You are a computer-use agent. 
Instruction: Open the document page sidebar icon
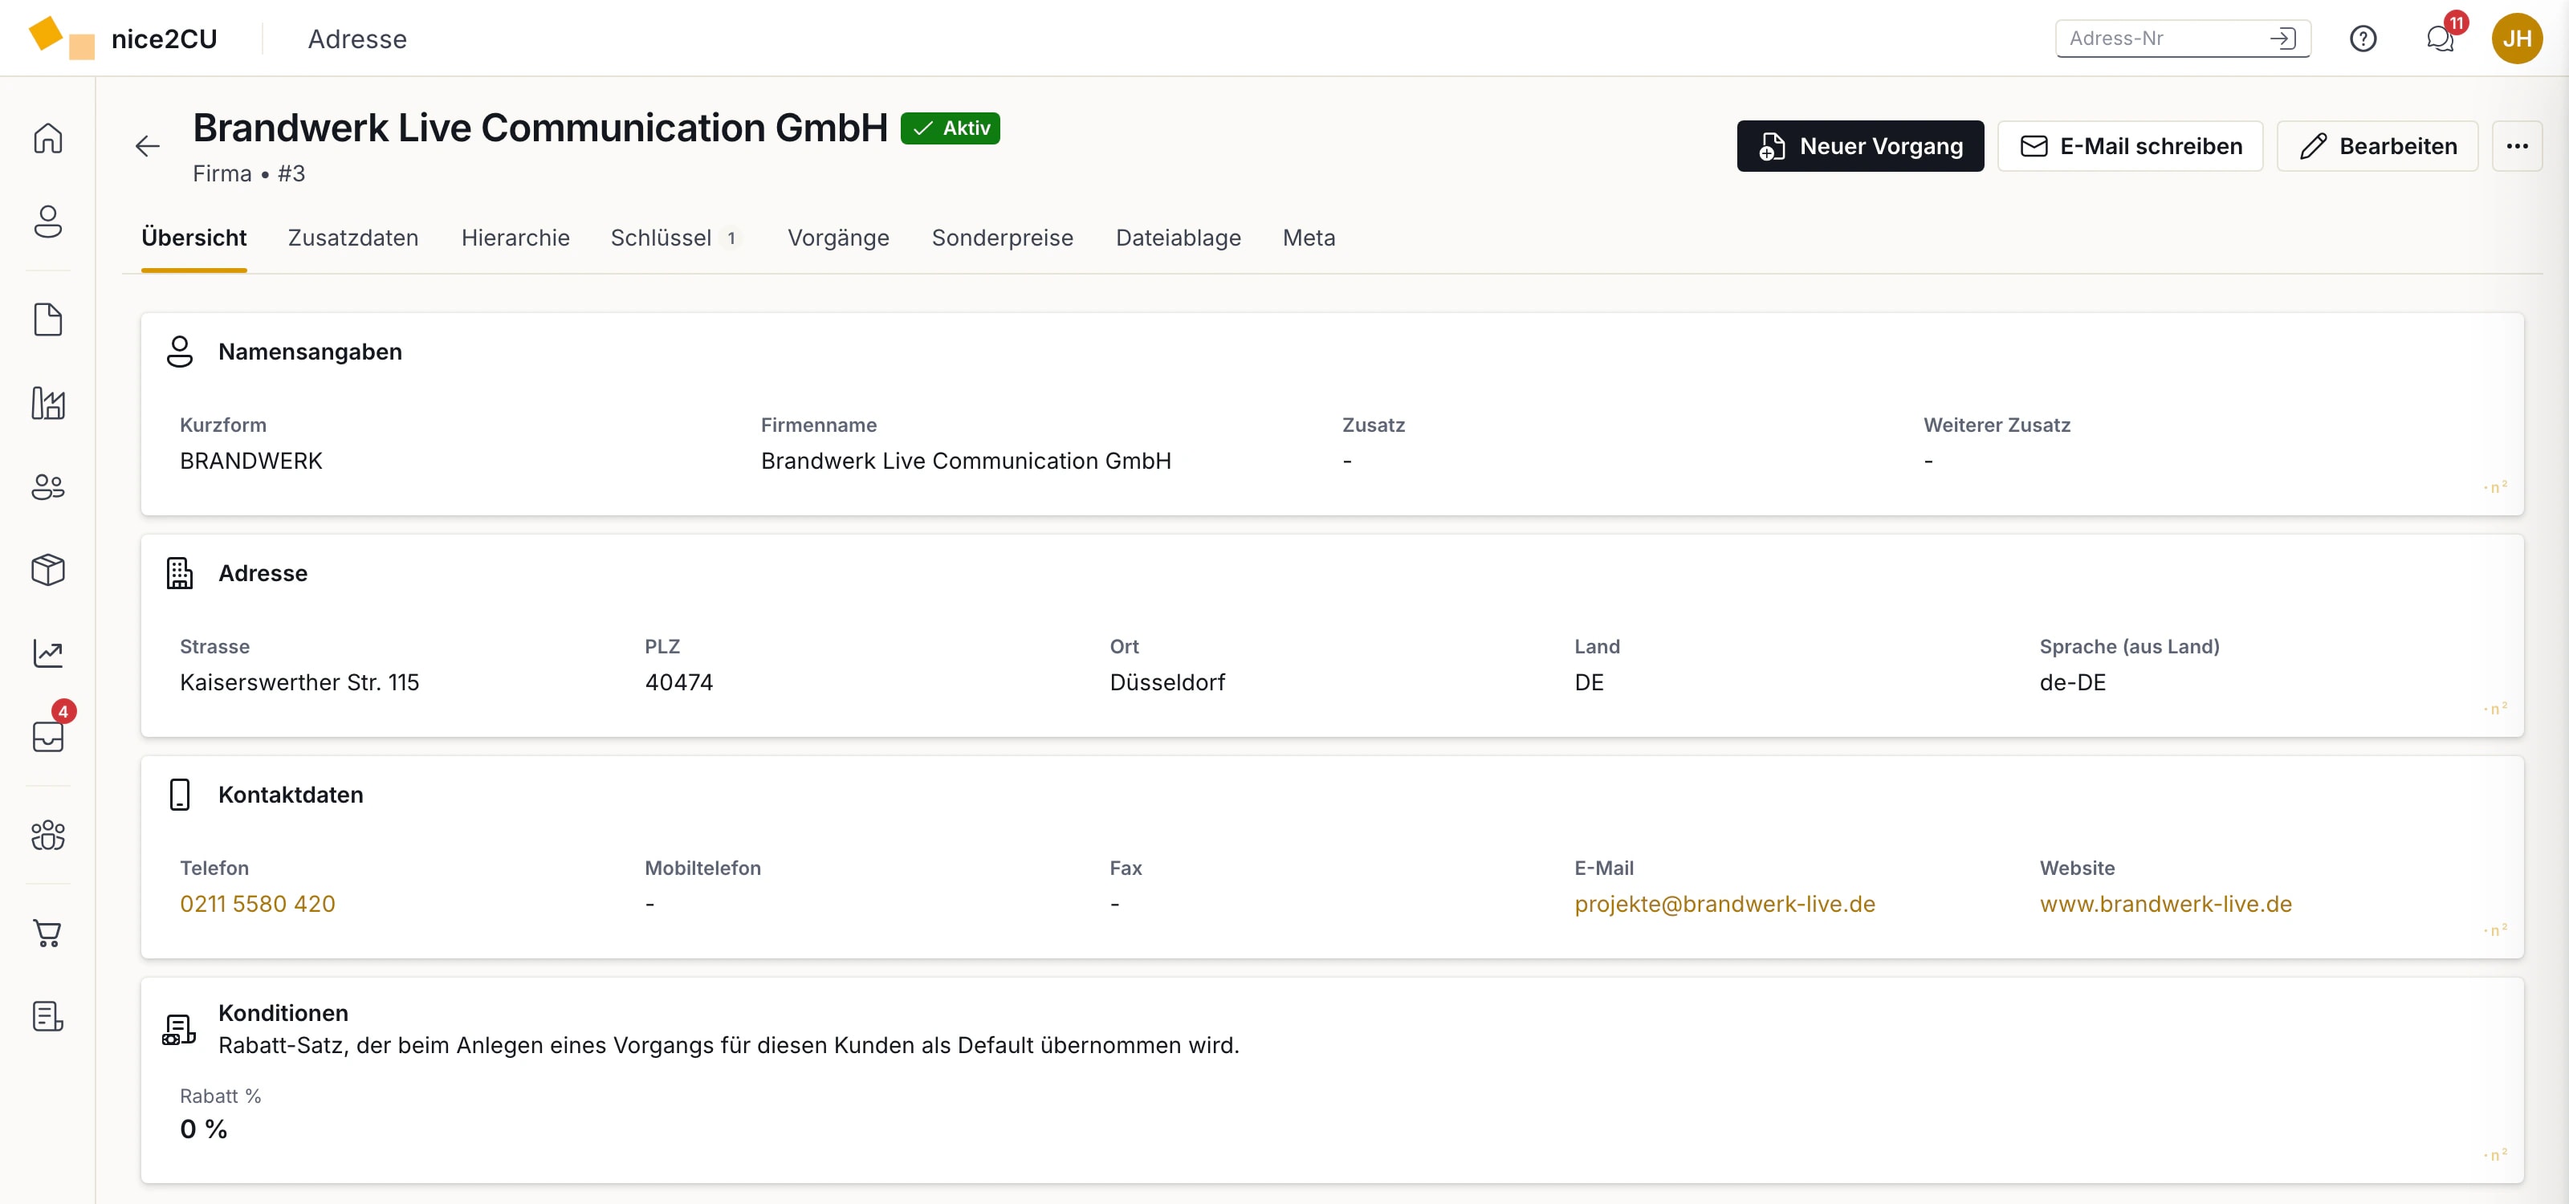[48, 320]
